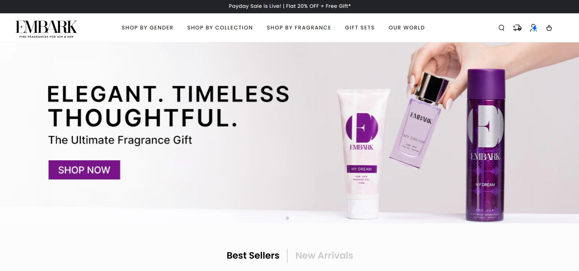Viewport: 579px width, 271px height.
Task: Expand the Shop By Collection menu
Action: [220, 28]
